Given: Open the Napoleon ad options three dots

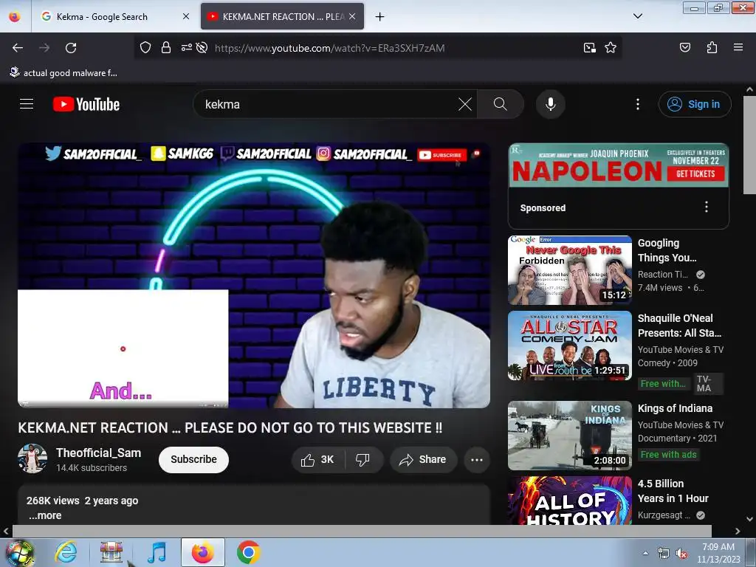Looking at the screenshot, I should coord(707,207).
